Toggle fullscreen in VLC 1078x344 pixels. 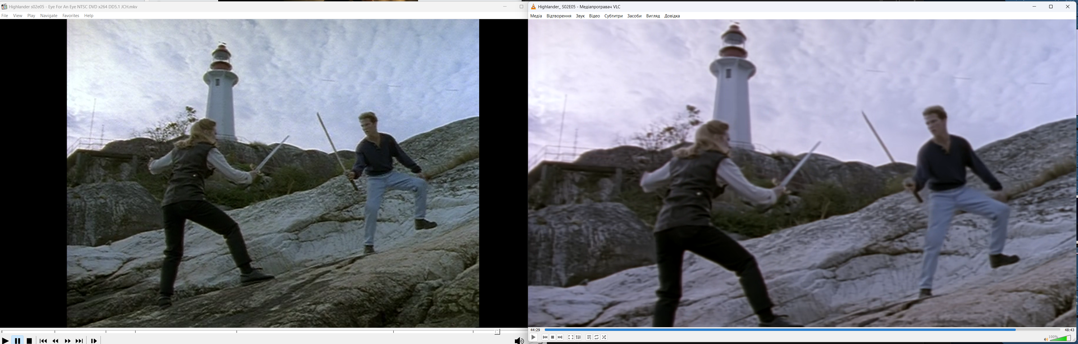pyautogui.click(x=570, y=337)
